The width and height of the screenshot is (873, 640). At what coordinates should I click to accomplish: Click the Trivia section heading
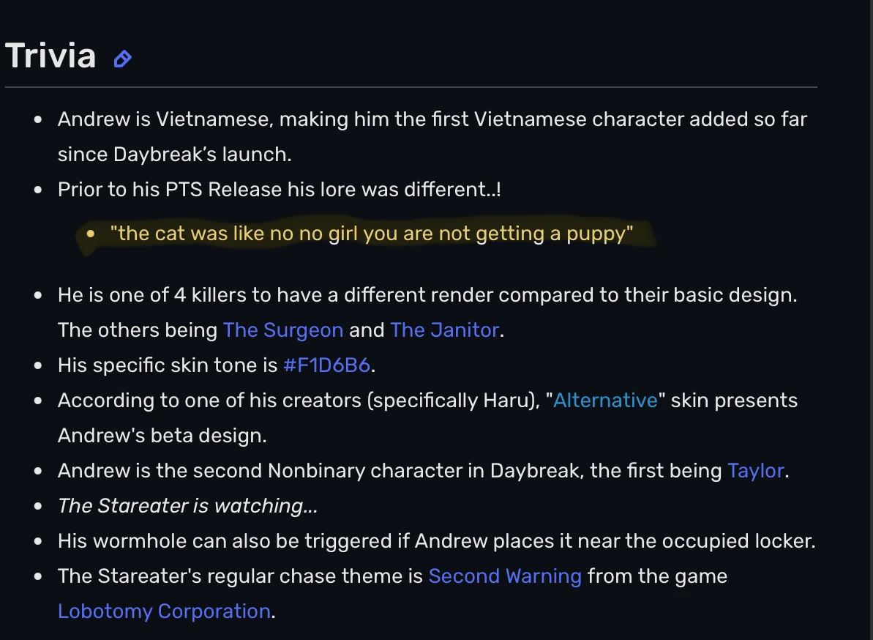point(50,55)
